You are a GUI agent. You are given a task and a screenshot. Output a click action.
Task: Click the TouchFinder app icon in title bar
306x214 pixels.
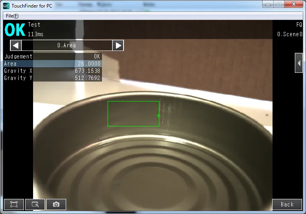(x=6, y=6)
